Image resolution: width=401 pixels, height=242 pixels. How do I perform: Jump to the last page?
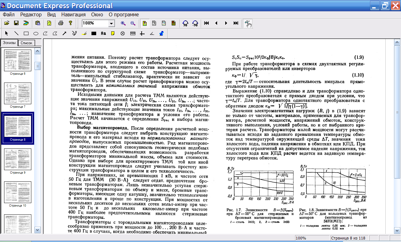(x=236, y=23)
